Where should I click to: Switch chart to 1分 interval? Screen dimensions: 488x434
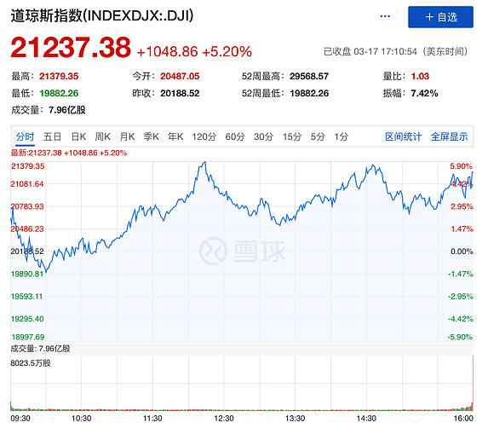click(342, 136)
